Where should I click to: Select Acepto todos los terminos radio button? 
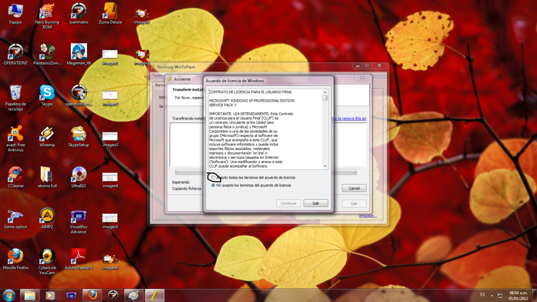(213, 177)
